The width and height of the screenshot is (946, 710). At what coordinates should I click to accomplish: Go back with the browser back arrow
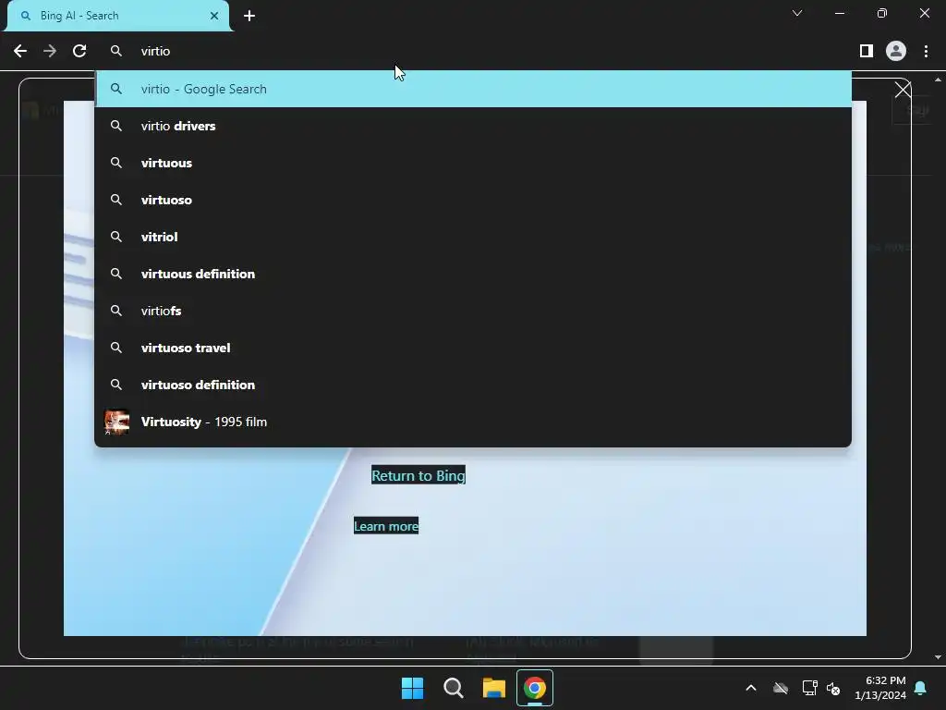point(20,52)
